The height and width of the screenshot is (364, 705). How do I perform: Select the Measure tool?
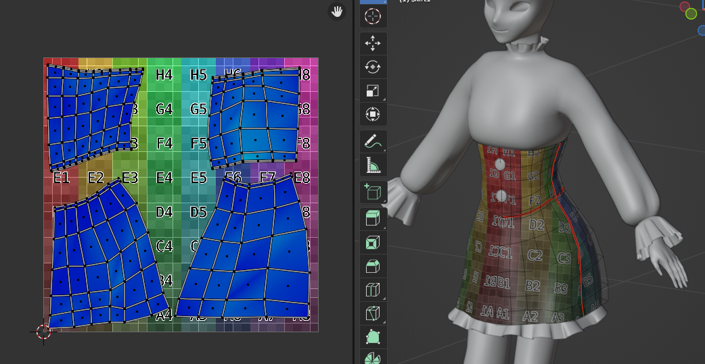(373, 165)
